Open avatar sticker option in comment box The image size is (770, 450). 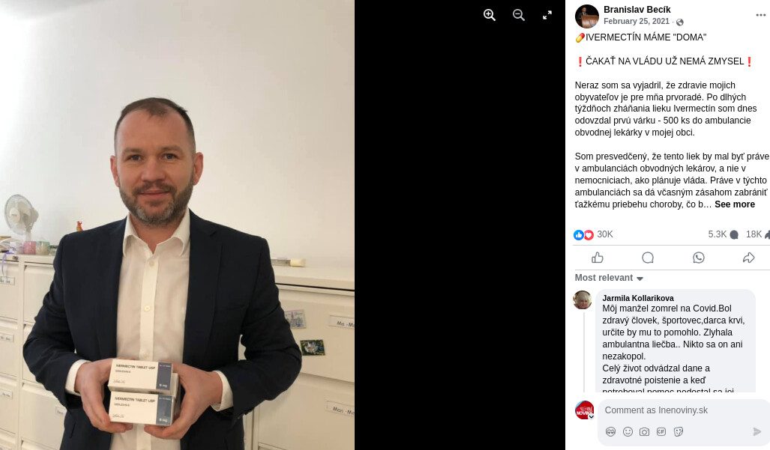tap(610, 431)
